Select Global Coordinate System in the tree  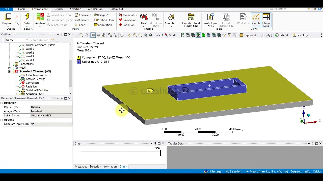(x=40, y=45)
